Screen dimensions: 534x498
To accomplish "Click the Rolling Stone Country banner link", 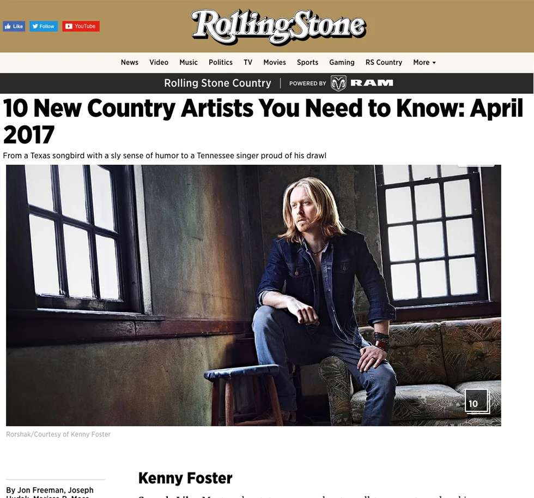I will (217, 83).
